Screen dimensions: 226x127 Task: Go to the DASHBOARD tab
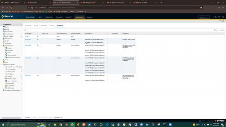(31, 17)
